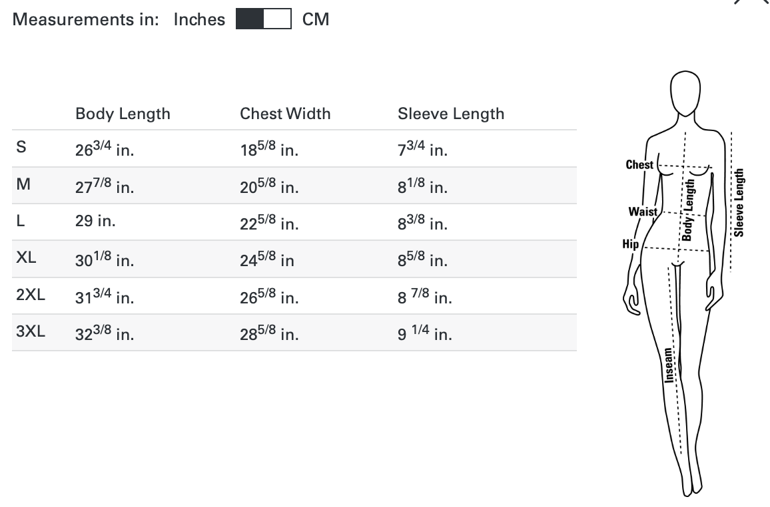The height and width of the screenshot is (507, 770).
Task: Click the Chest label on the diagram
Action: 639,164
